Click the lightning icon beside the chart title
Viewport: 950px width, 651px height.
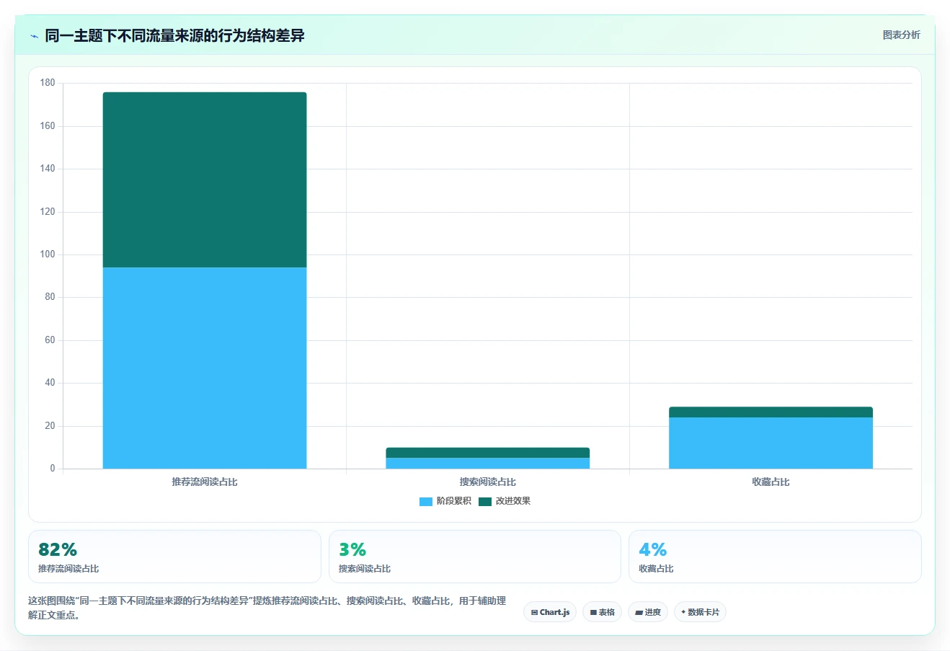click(34, 36)
